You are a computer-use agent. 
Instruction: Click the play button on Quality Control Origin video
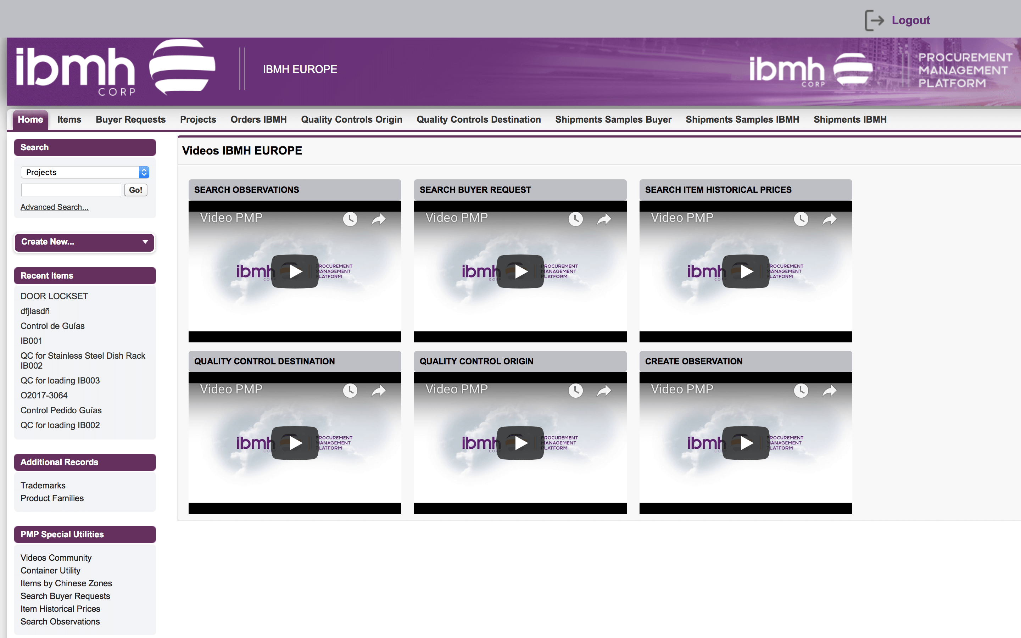click(520, 442)
